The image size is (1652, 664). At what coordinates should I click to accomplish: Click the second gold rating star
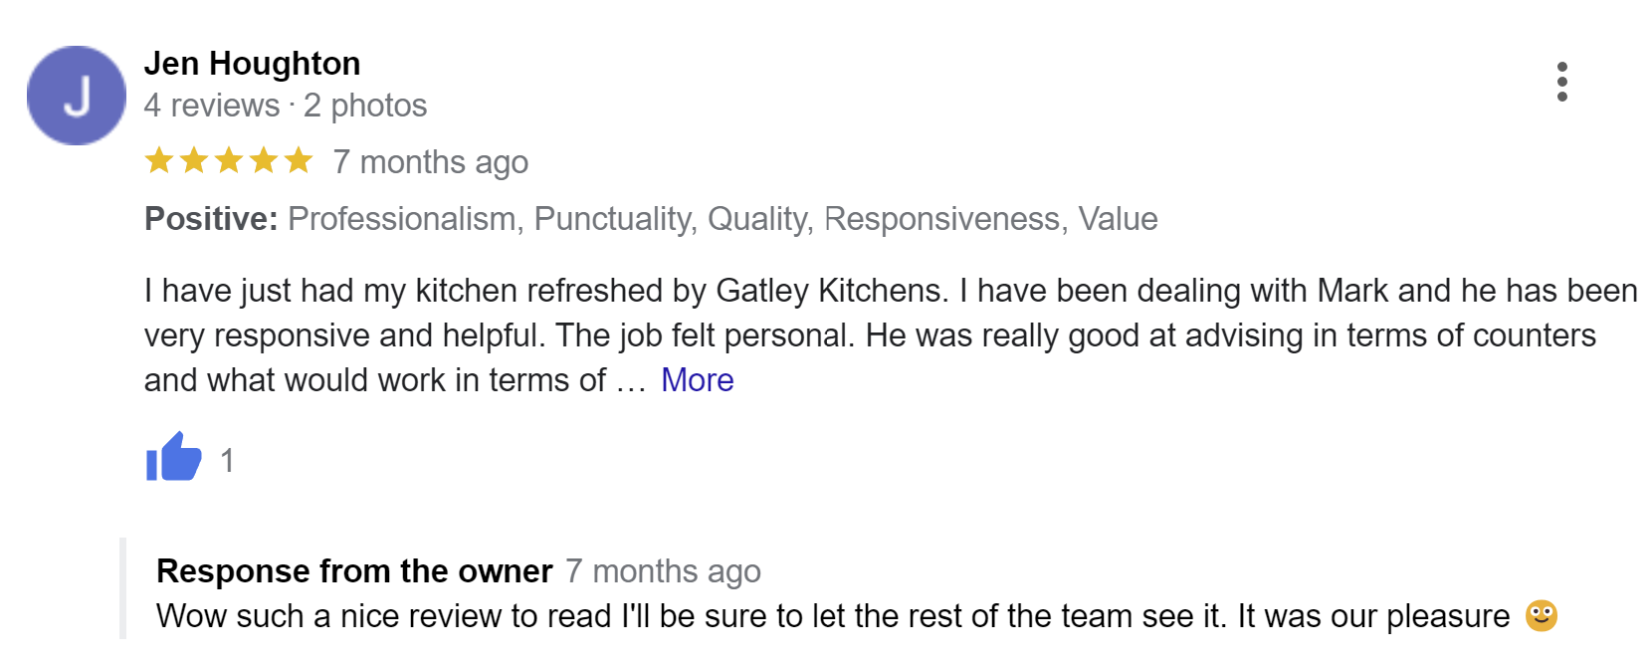pos(194,160)
